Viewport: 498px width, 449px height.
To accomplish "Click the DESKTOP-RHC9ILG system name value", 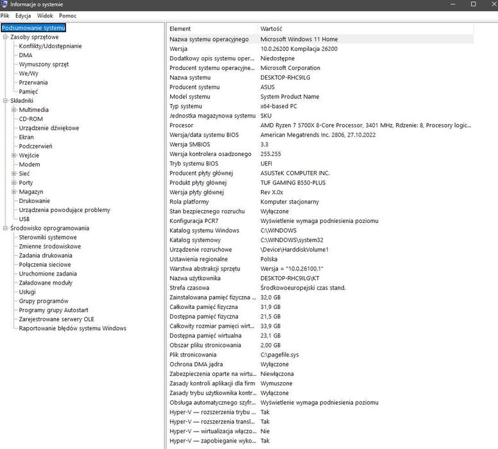I will (x=285, y=77).
